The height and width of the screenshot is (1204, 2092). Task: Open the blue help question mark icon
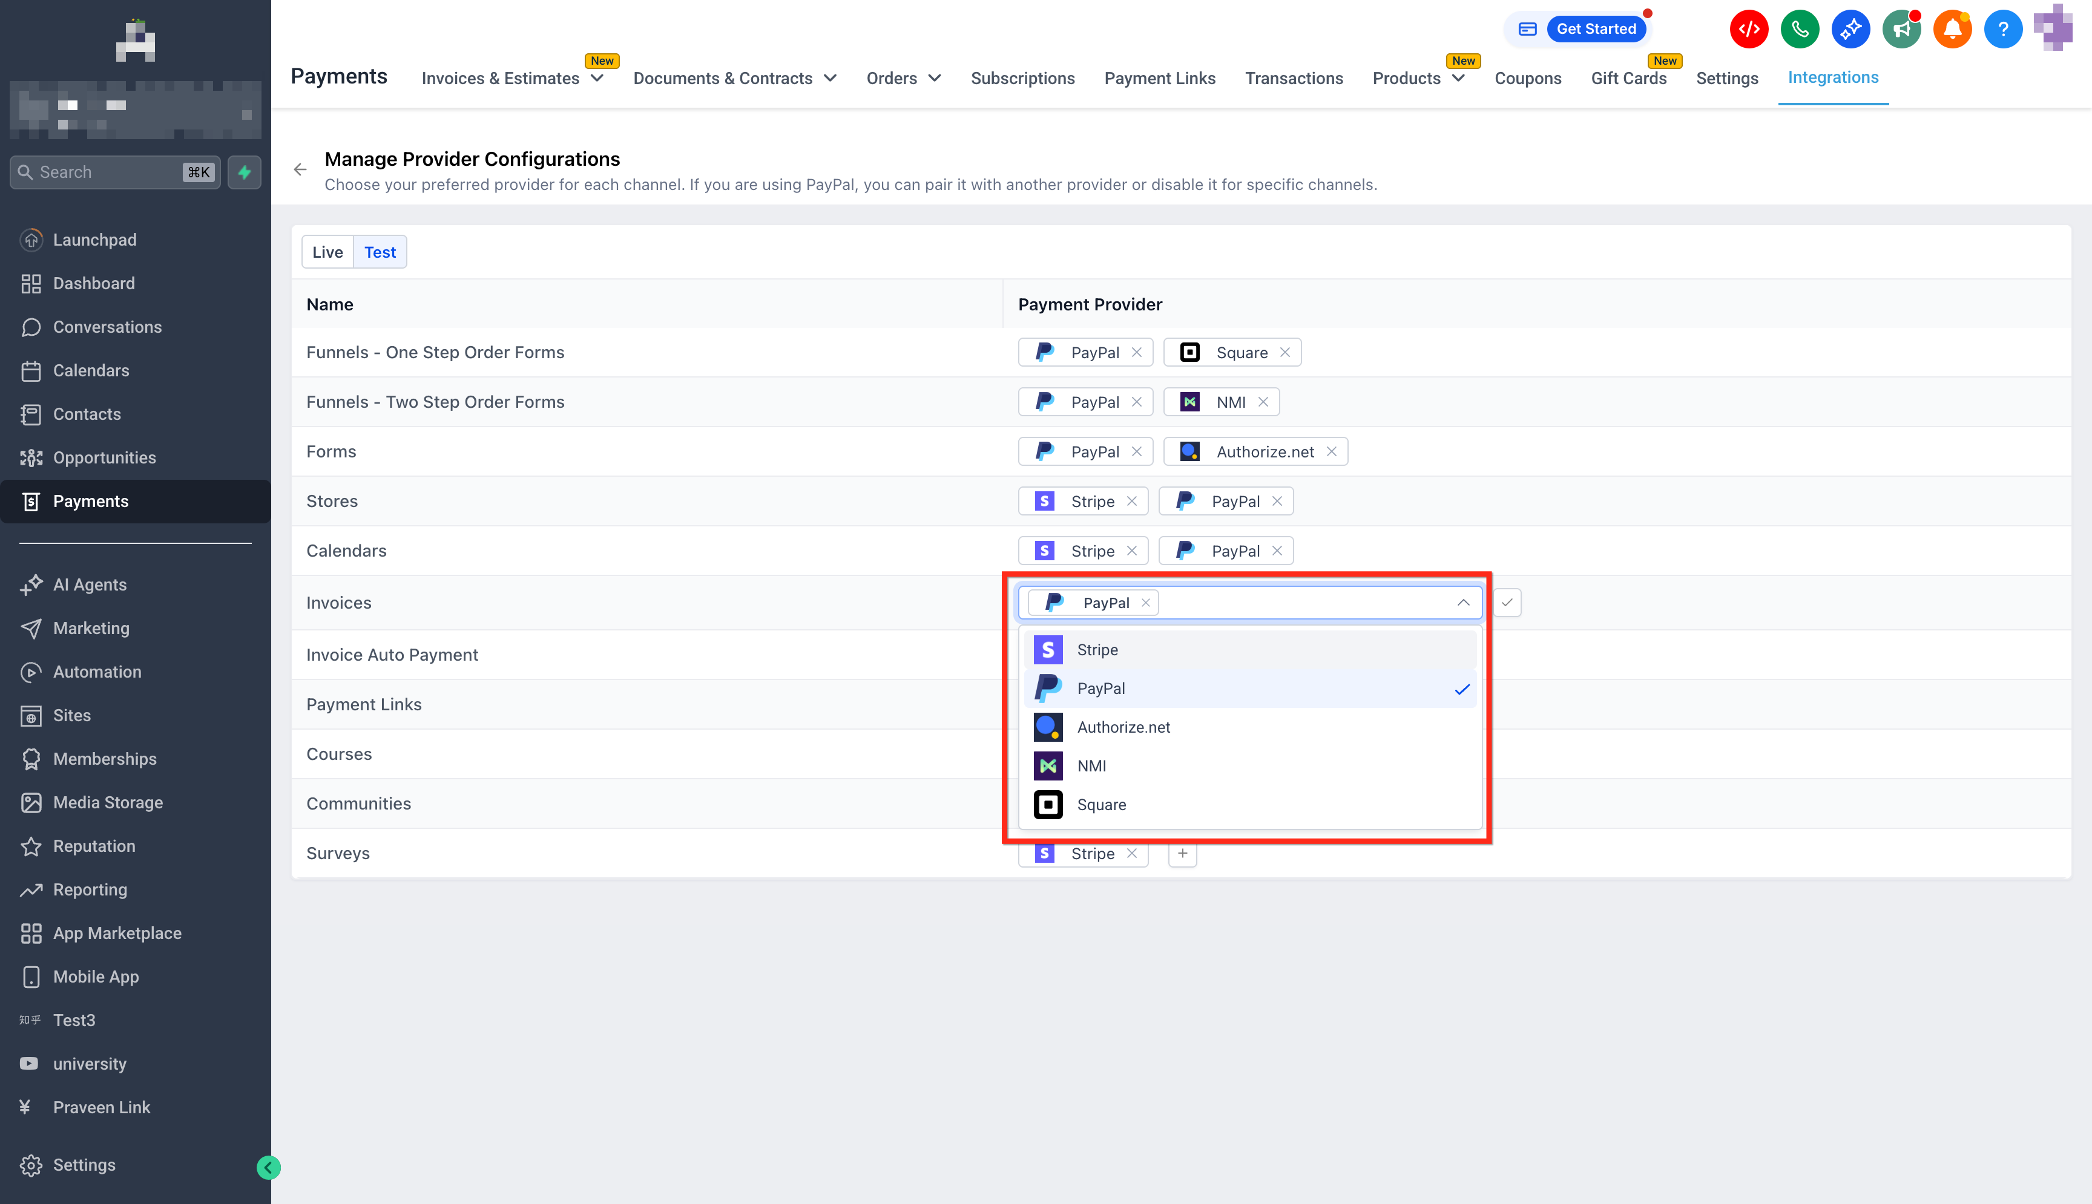coord(2002,30)
